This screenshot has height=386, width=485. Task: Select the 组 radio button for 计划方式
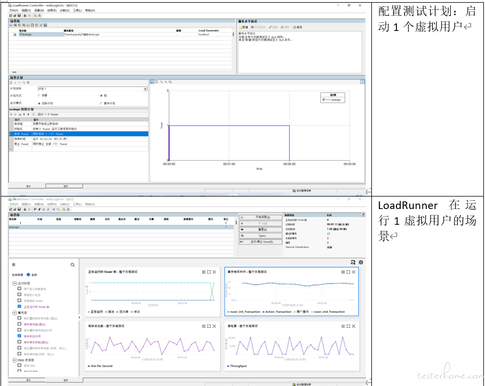[101, 96]
